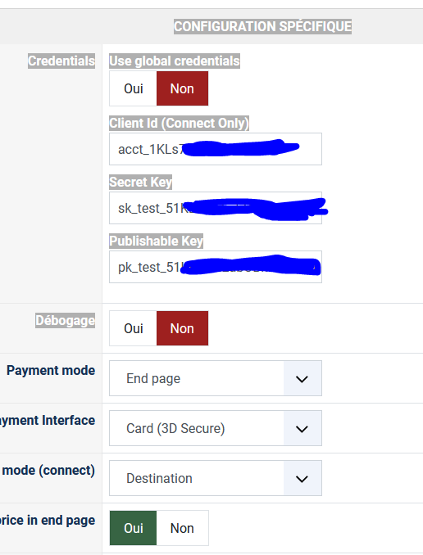The image size is (423, 555).
Task: Expand the Payment Interface dropdown arrow
Action: [x=302, y=428]
